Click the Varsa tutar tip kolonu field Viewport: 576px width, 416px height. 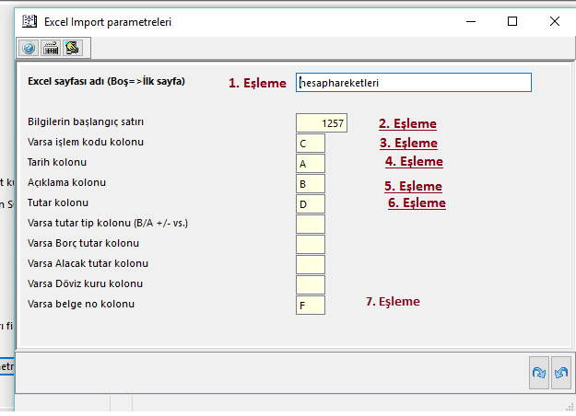pyautogui.click(x=311, y=224)
